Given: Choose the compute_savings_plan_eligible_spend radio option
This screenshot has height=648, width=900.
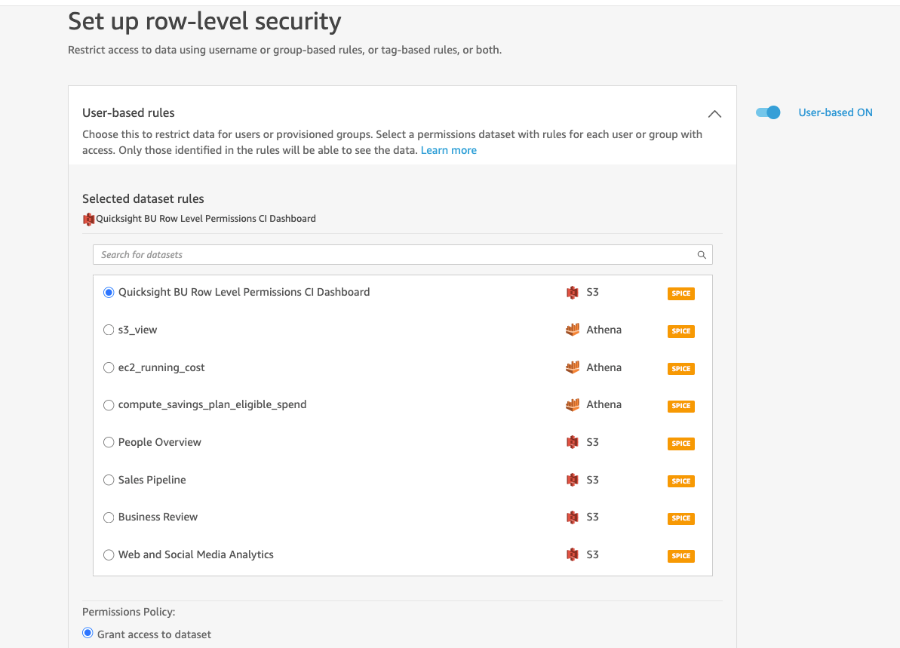Looking at the screenshot, I should click(x=109, y=405).
